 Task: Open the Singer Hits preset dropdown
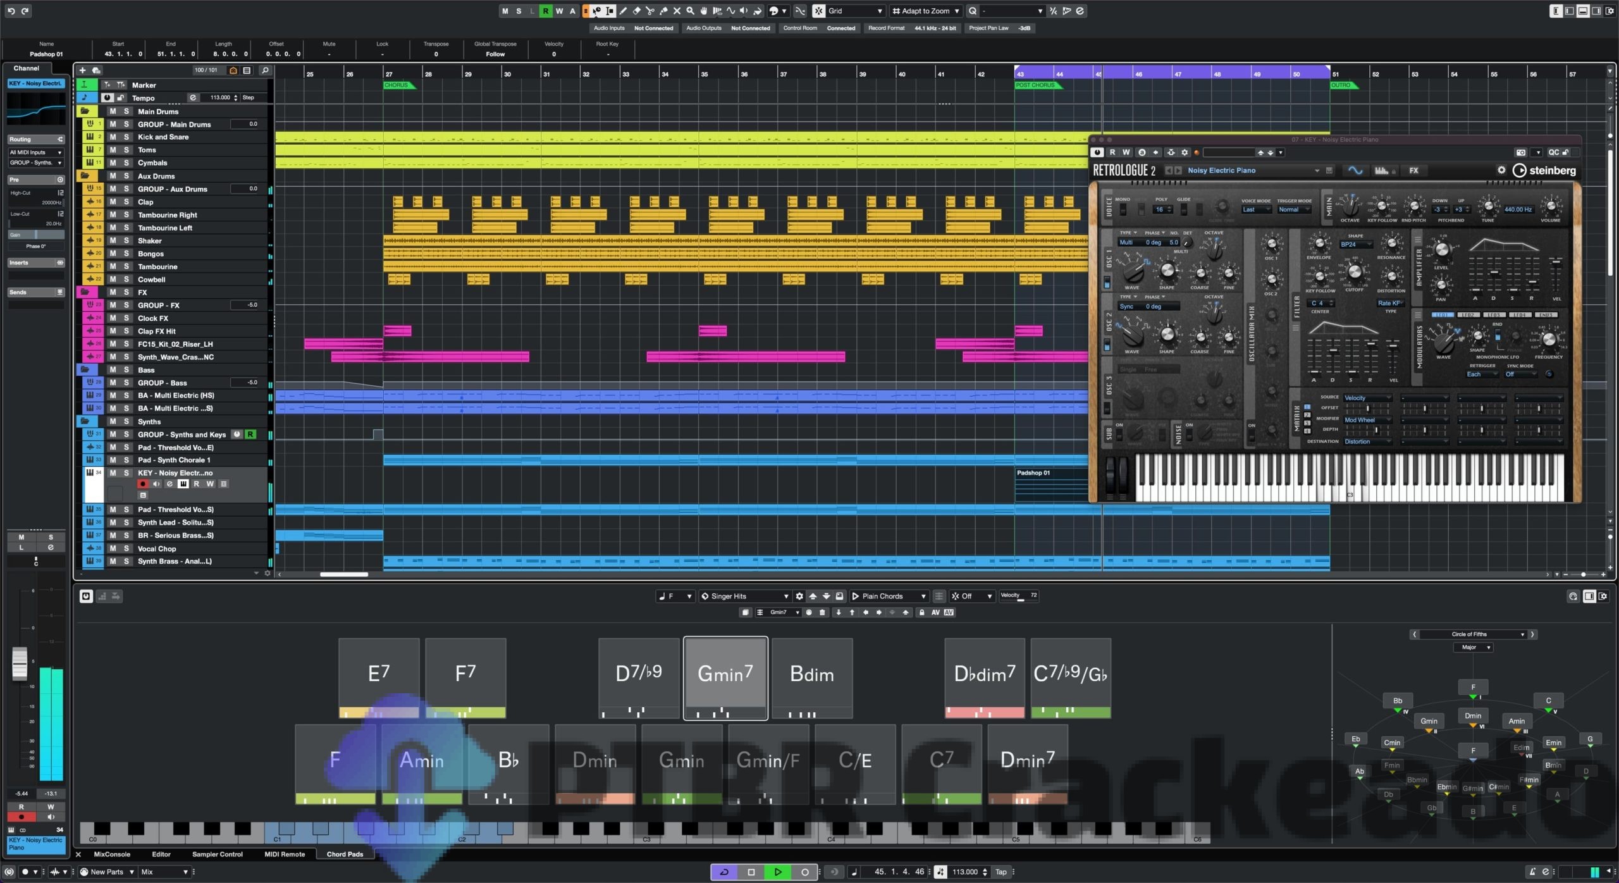[x=746, y=596]
